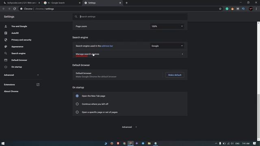
Task: Go to On startup sidebar item
Action: pyautogui.click(x=17, y=67)
